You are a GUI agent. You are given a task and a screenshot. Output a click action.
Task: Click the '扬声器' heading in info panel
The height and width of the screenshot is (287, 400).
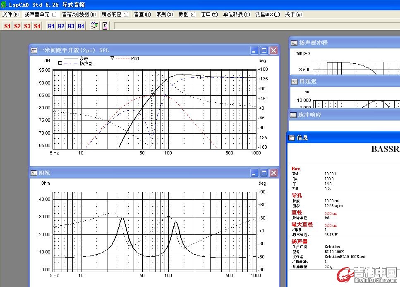299,241
